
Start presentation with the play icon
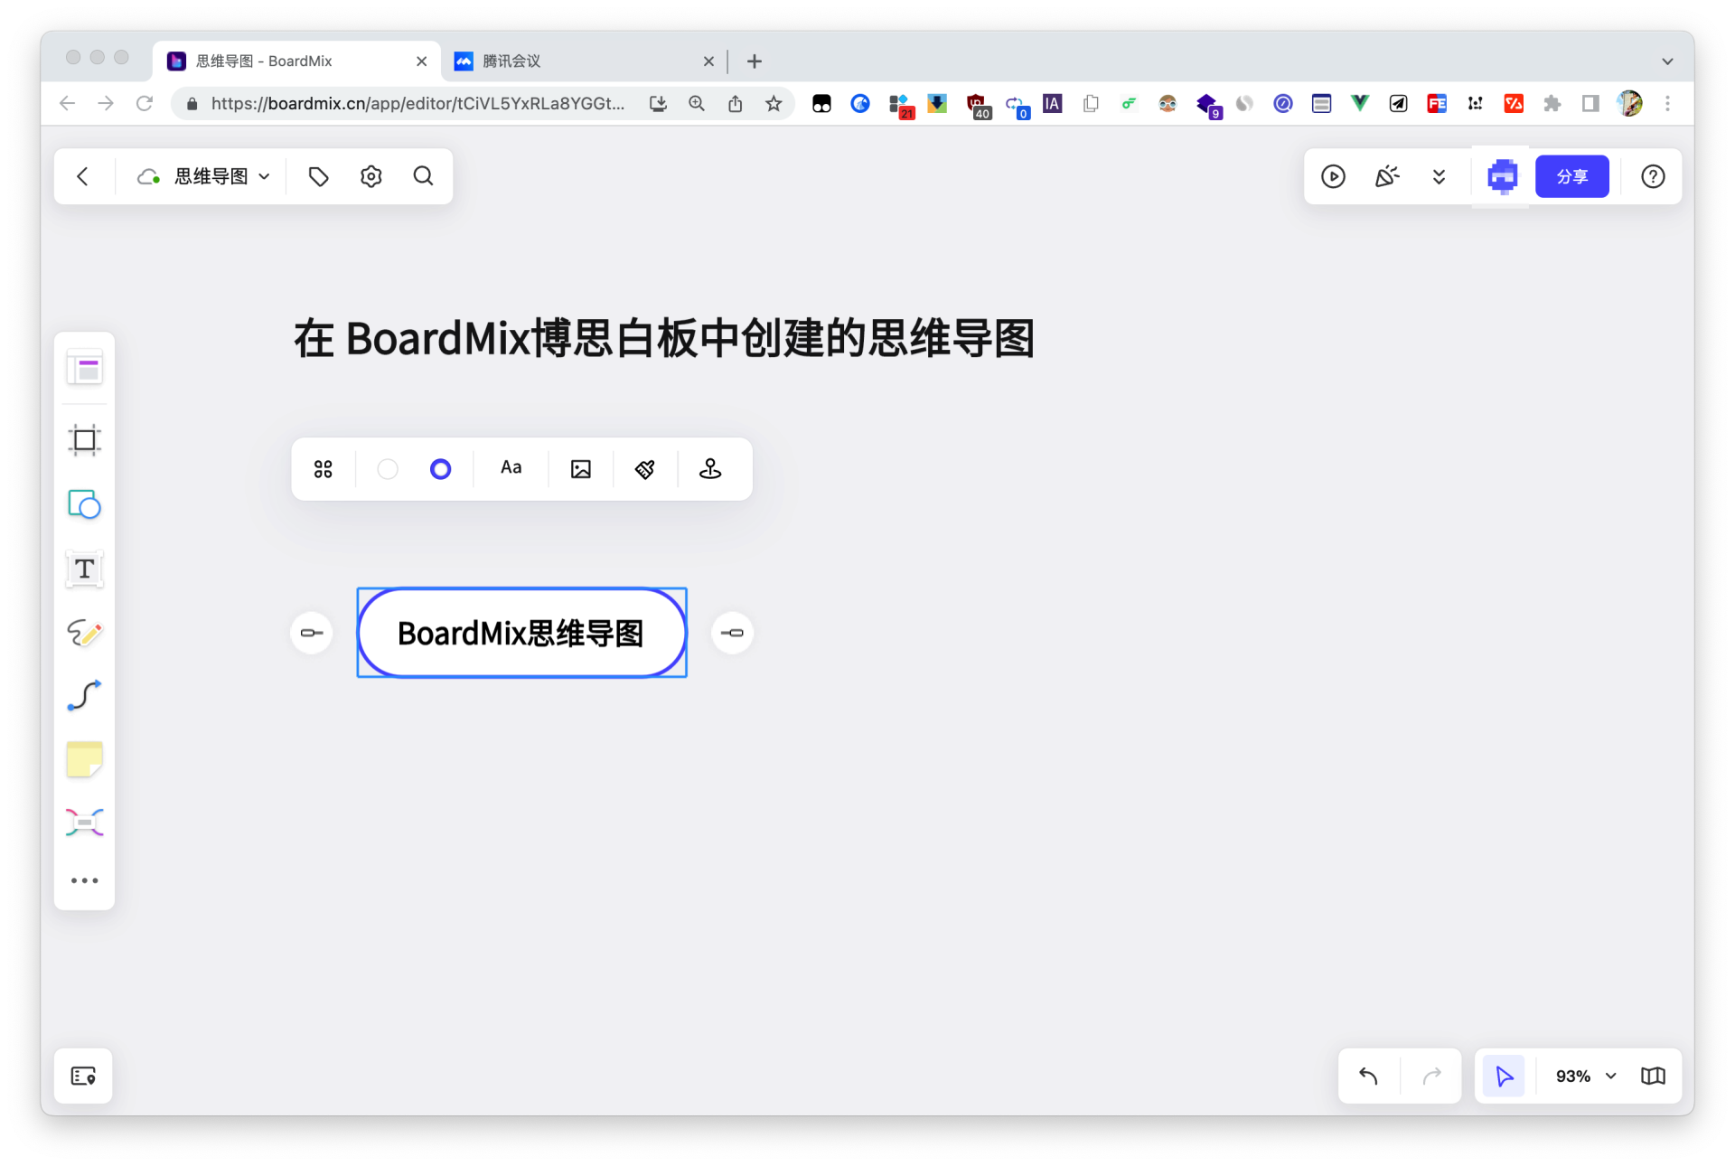[x=1334, y=176]
